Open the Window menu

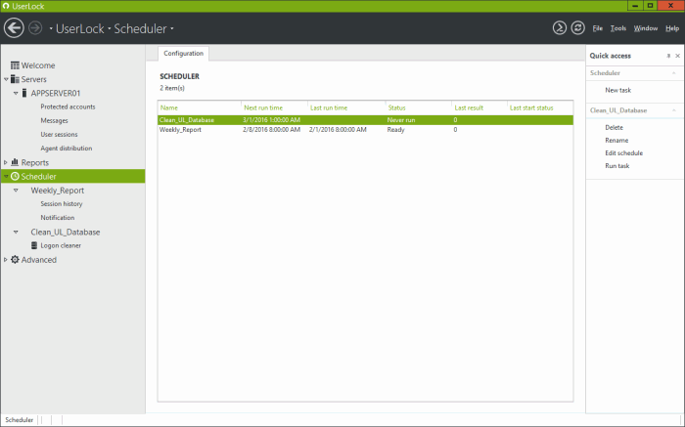tap(646, 28)
